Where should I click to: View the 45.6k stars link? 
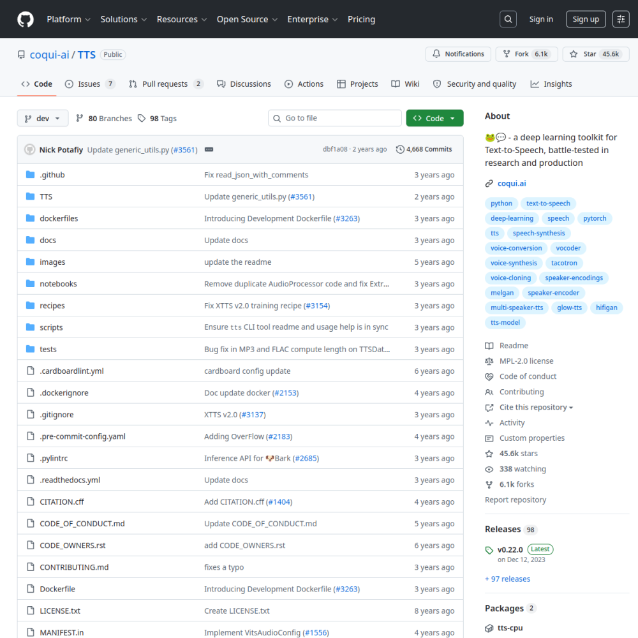tap(518, 454)
